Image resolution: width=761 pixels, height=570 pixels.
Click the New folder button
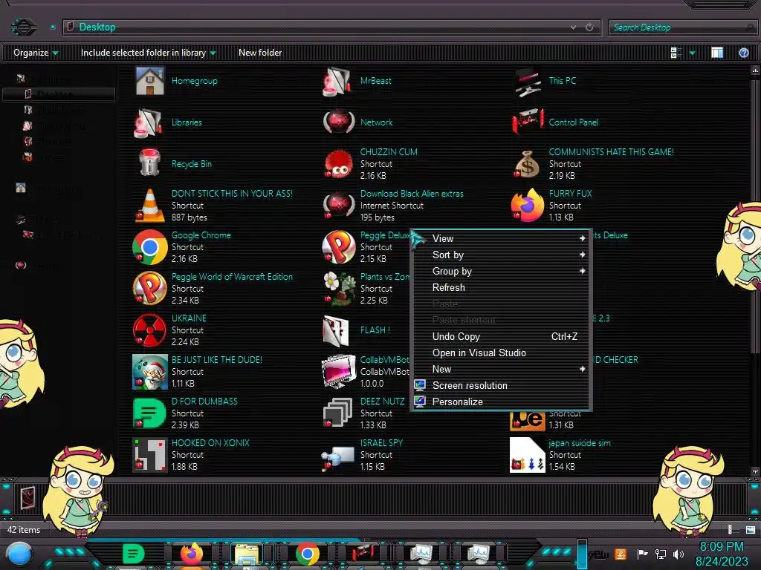(x=260, y=53)
